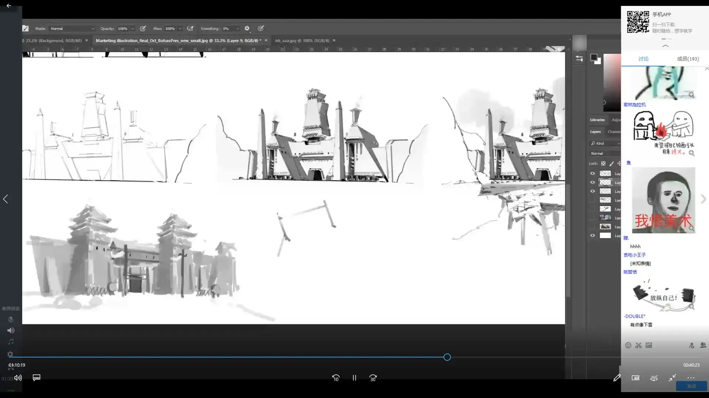Screen dimensions: 709x398
Task: Toggle the player volume speaker
Action: pyautogui.click(x=18, y=378)
